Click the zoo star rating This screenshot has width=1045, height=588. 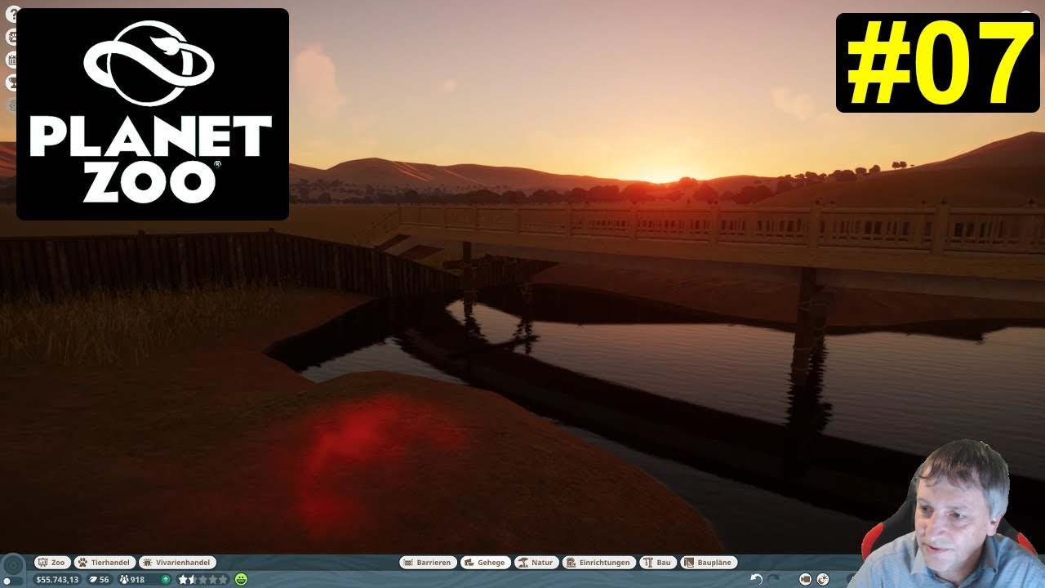click(x=203, y=579)
